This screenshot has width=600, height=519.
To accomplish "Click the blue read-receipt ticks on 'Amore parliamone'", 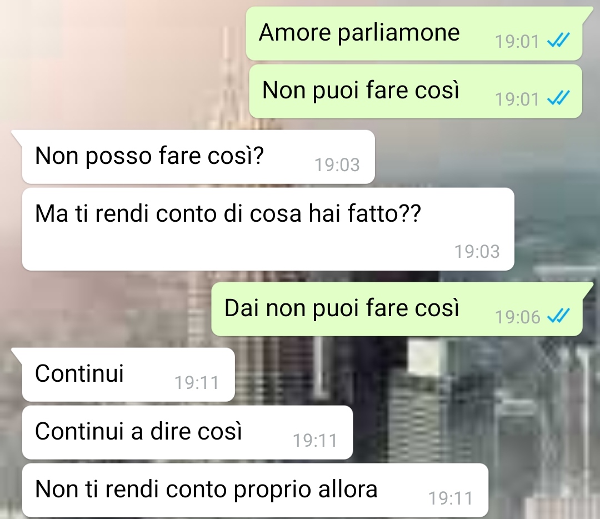I will click(559, 40).
